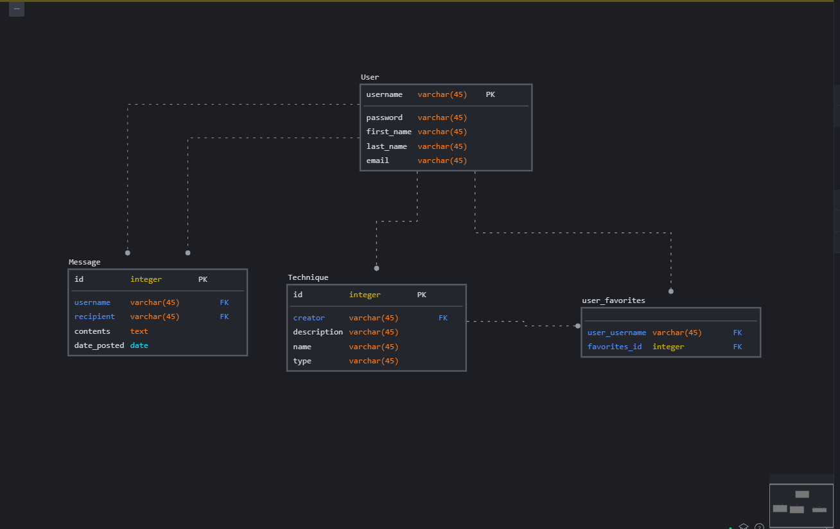840x529 pixels.
Task: Click the endpoint dot above user_favorites table
Action: pyautogui.click(x=671, y=291)
